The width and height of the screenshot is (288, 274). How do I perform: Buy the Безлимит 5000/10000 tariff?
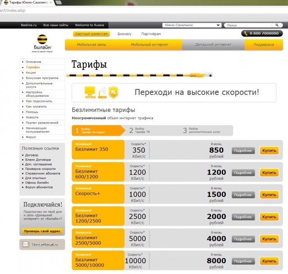point(269,261)
